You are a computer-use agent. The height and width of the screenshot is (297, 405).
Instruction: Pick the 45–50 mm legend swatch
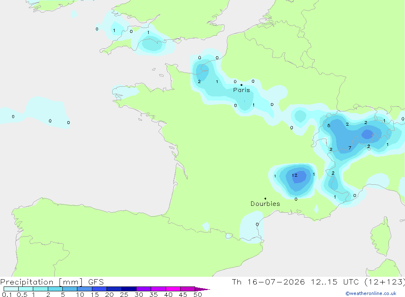click(188, 289)
